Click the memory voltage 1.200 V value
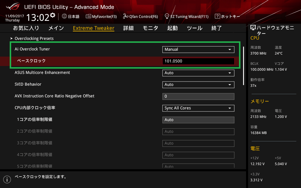This screenshot has width=301, height=188. [x=281, y=117]
